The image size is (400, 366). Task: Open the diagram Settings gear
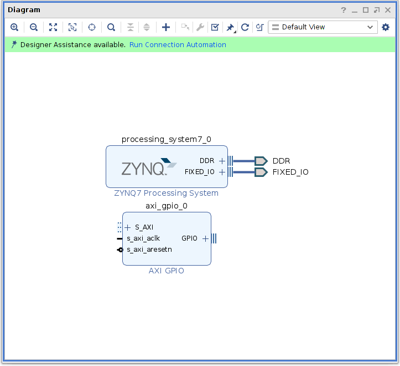386,27
